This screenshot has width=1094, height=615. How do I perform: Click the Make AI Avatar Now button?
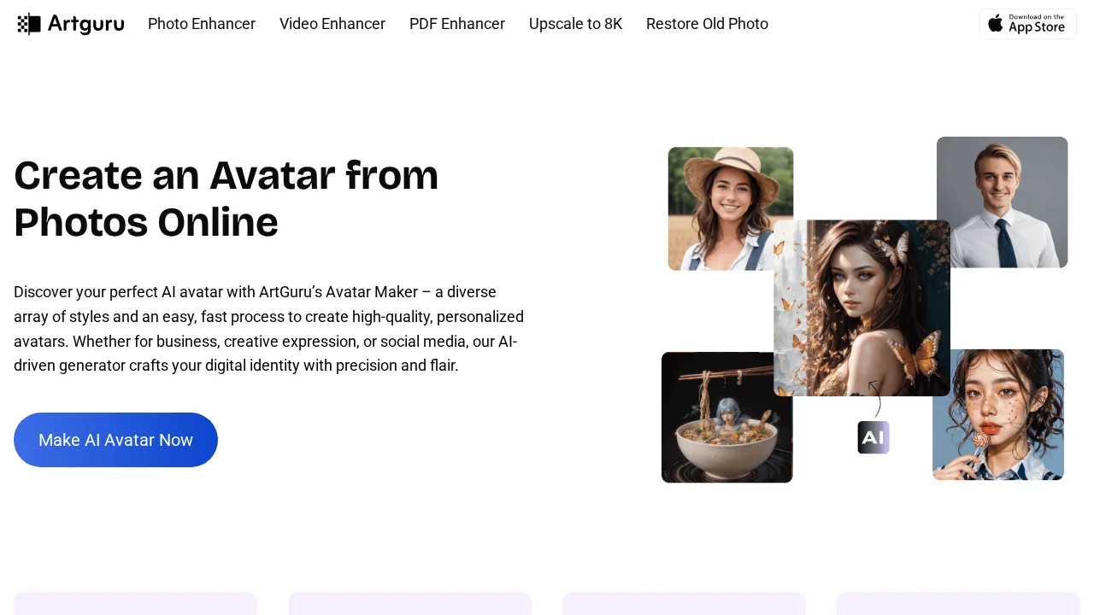tap(115, 440)
